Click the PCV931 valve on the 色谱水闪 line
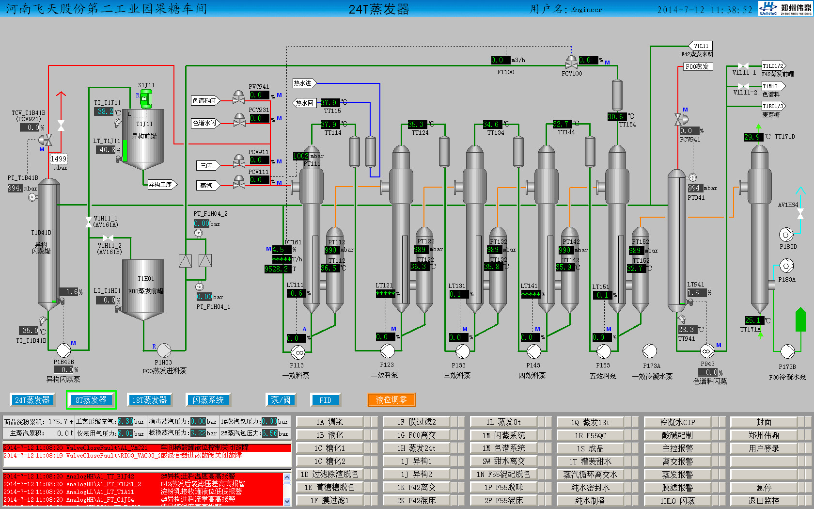The width and height of the screenshot is (814, 509). tap(239, 120)
